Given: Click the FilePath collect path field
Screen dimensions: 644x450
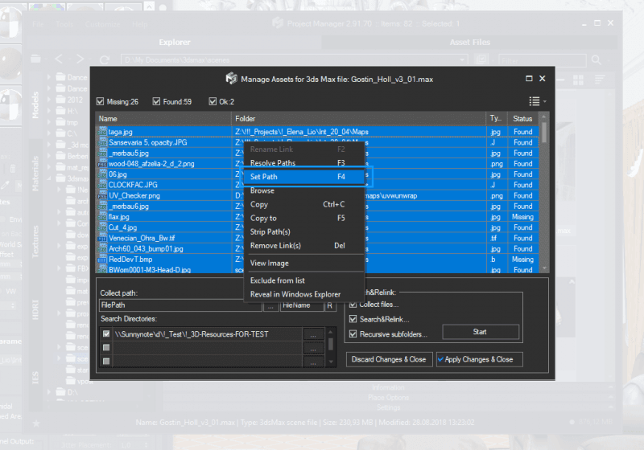Looking at the screenshot, I should click(180, 305).
